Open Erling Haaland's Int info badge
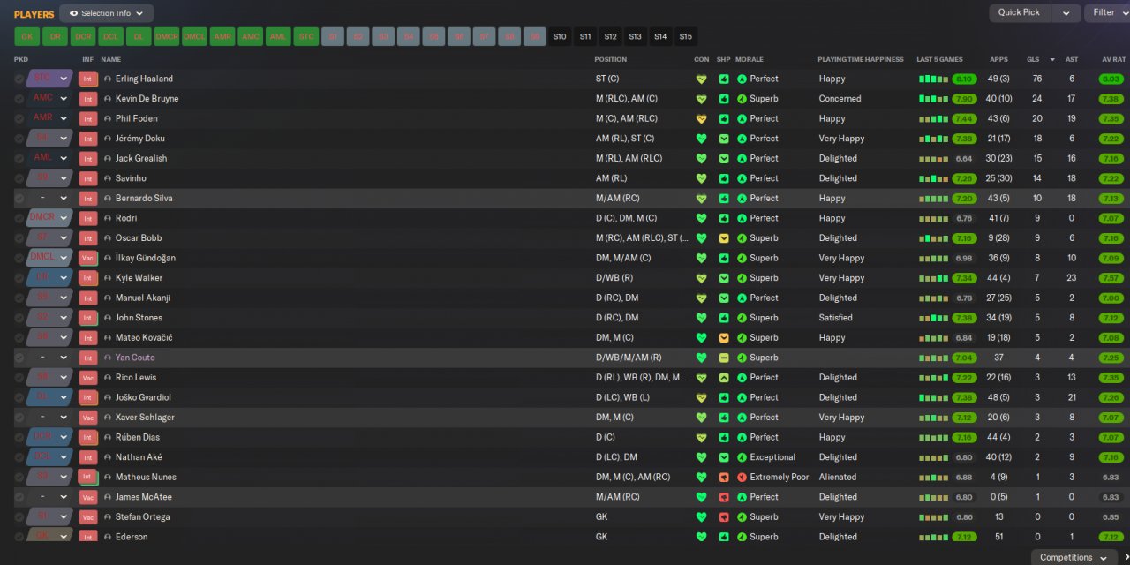This screenshot has width=1130, height=565. click(x=87, y=79)
